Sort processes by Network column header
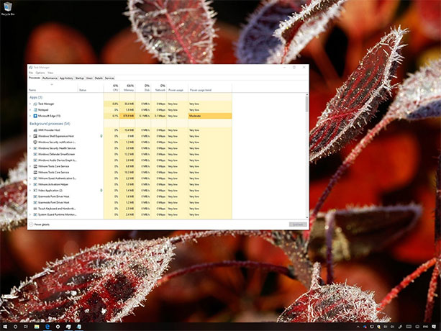This screenshot has height=331, width=441. tap(159, 88)
